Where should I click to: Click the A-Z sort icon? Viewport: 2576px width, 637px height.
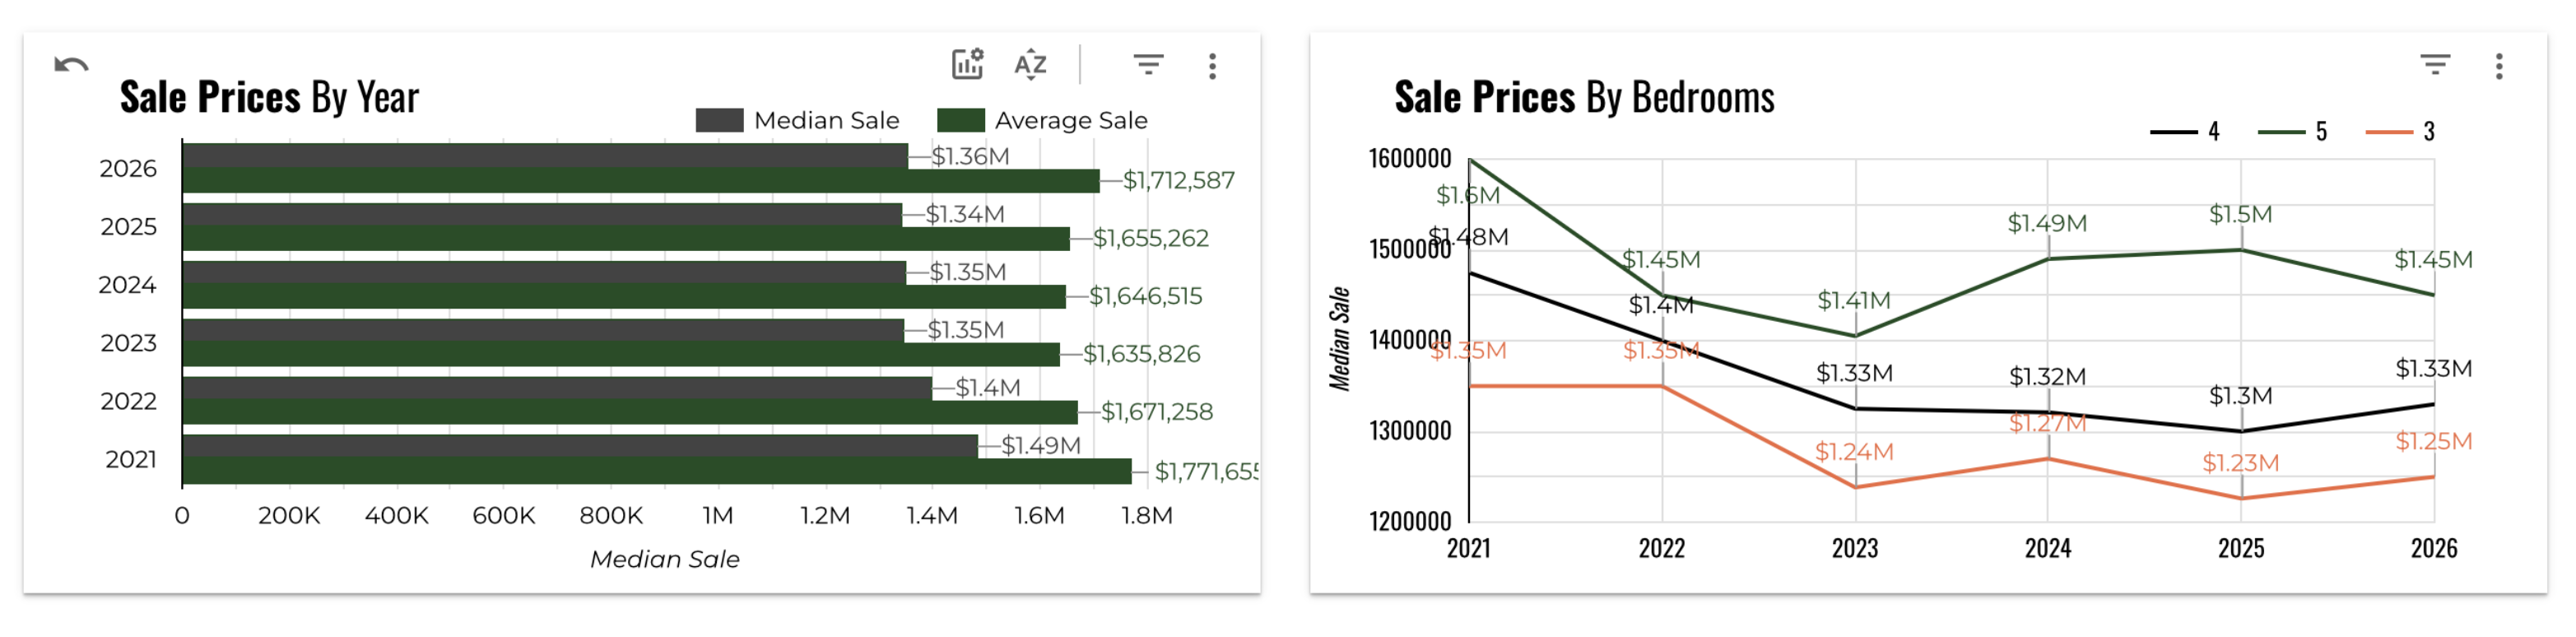tap(1030, 65)
